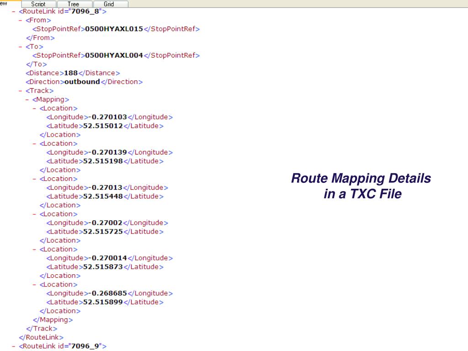Collapse the Mapping element
468x351 pixels.
(27, 100)
